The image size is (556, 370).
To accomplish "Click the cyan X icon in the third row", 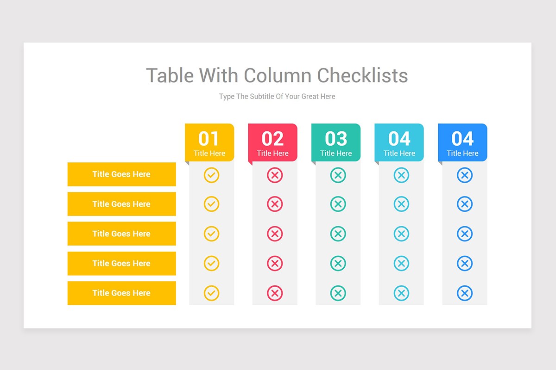I will point(401,234).
